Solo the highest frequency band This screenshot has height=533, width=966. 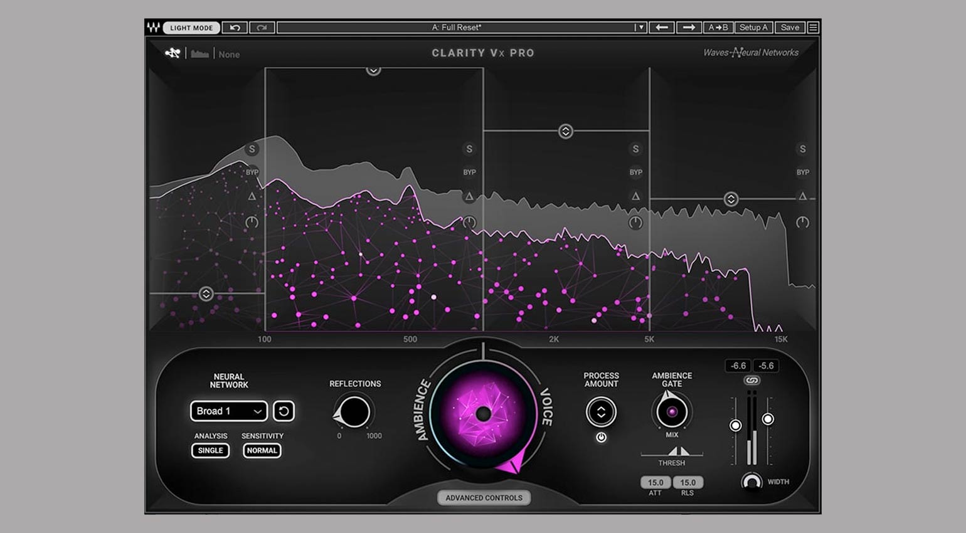click(x=802, y=149)
